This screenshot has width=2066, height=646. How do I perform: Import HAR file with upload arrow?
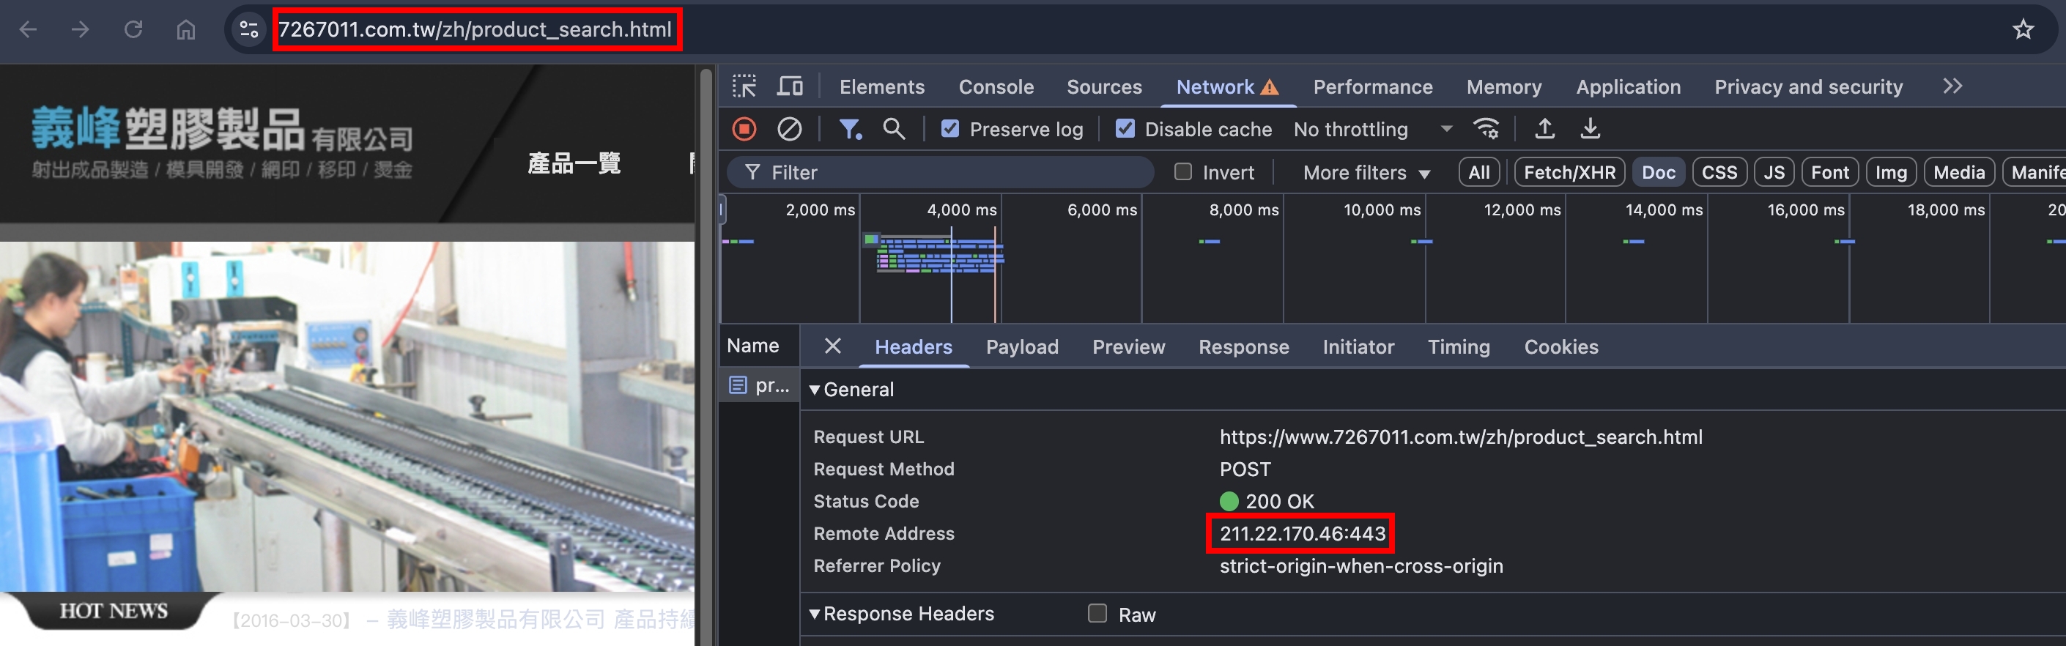[x=1544, y=128]
